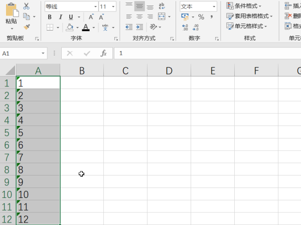Decrease font size with smaller A

101,17
